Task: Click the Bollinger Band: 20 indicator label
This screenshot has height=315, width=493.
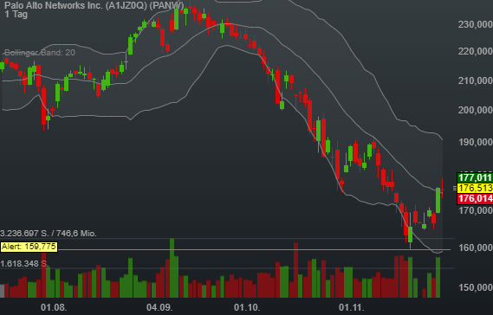Action: pyautogui.click(x=40, y=53)
